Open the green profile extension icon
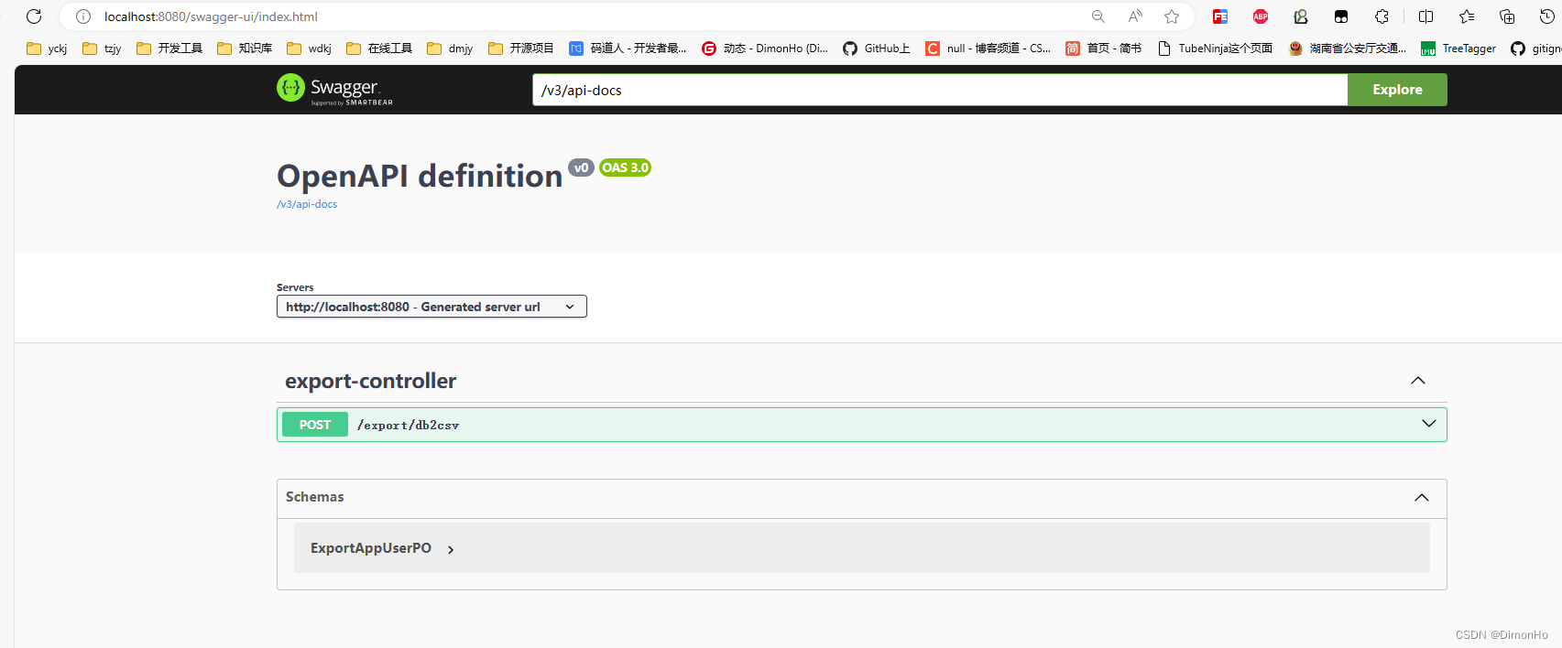Screen dimensions: 1562x648 pos(1301,16)
